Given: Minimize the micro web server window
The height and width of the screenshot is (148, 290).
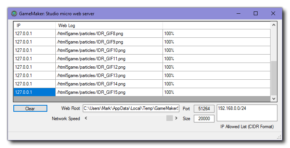Looking at the screenshot, I should (238, 13).
